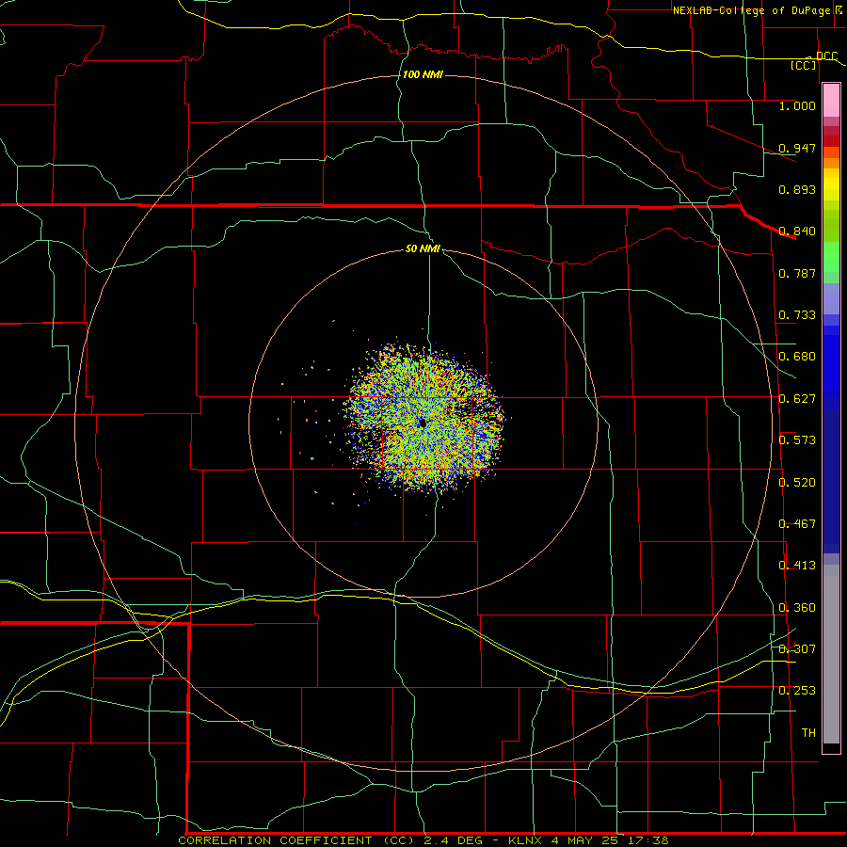Click the red segment of the color bar
This screenshot has width=847, height=847.
pos(831,141)
